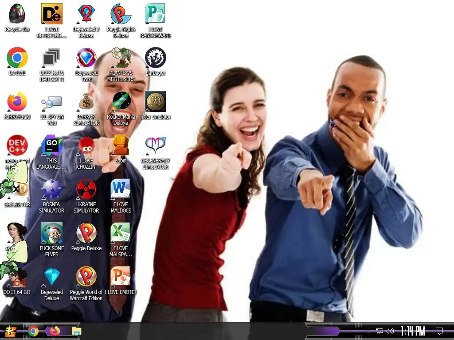
Task: Click Chrome in the taskbar
Action: click(33, 331)
